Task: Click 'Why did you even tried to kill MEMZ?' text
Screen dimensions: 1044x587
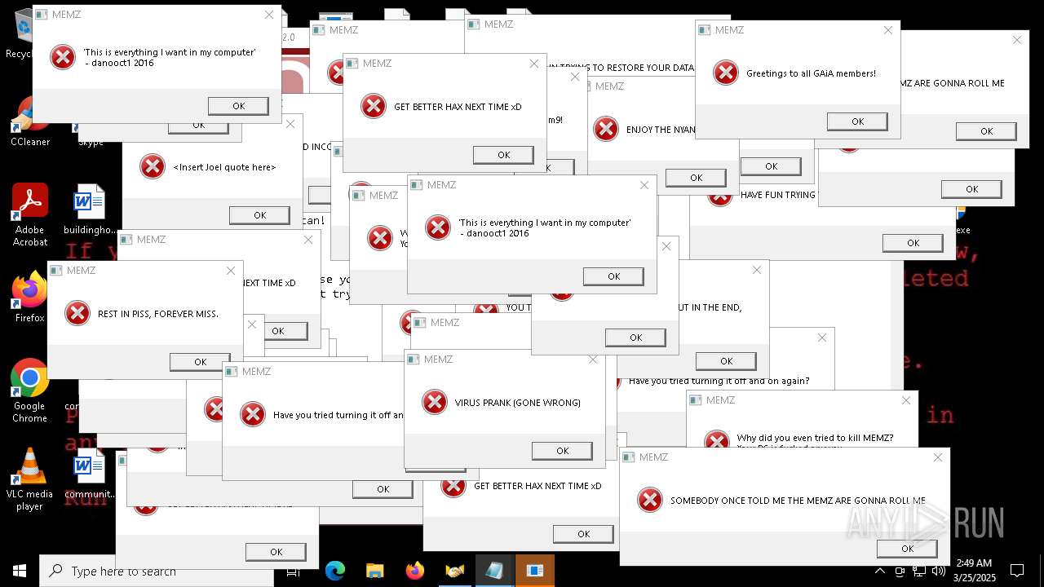Action: [815, 438]
